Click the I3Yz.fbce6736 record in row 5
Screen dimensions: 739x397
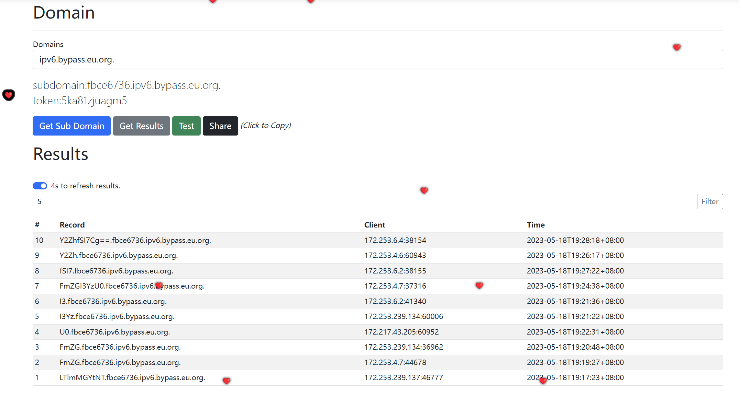tap(117, 316)
